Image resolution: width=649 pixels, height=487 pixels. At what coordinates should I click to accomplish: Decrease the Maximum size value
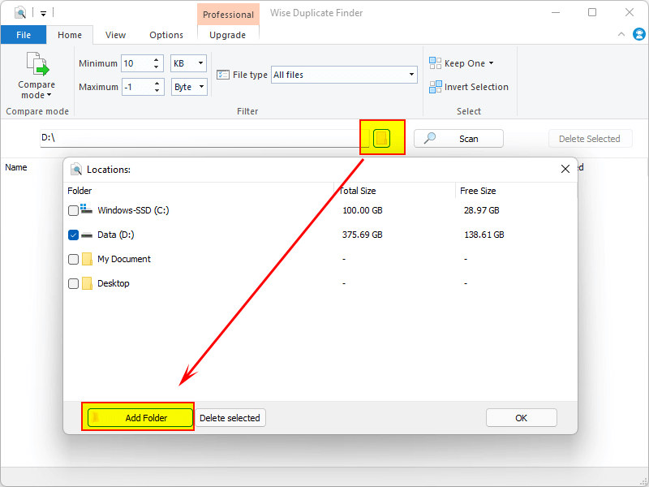pos(157,91)
